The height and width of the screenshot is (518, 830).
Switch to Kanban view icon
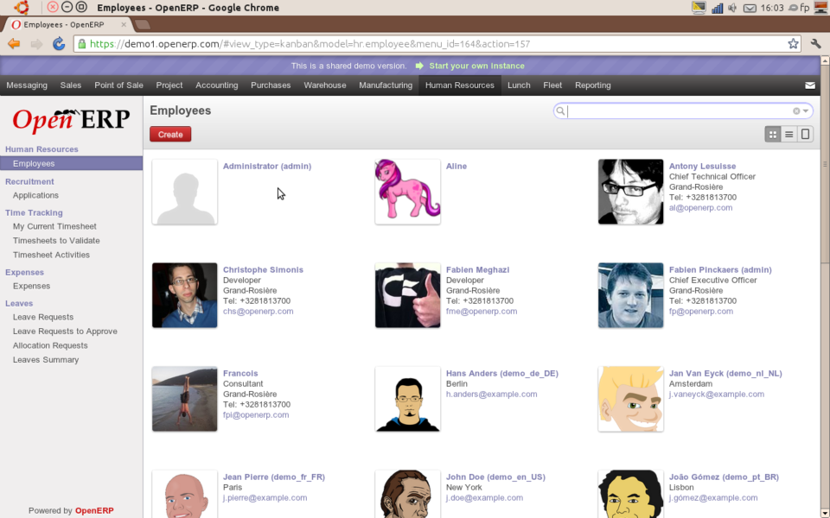coord(773,135)
